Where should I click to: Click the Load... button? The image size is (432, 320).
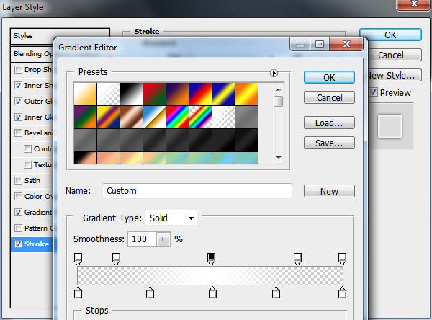click(329, 123)
